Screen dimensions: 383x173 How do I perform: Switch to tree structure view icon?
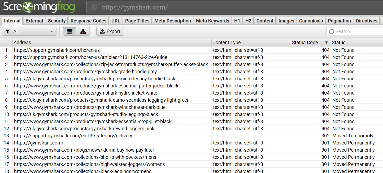(x=83, y=31)
